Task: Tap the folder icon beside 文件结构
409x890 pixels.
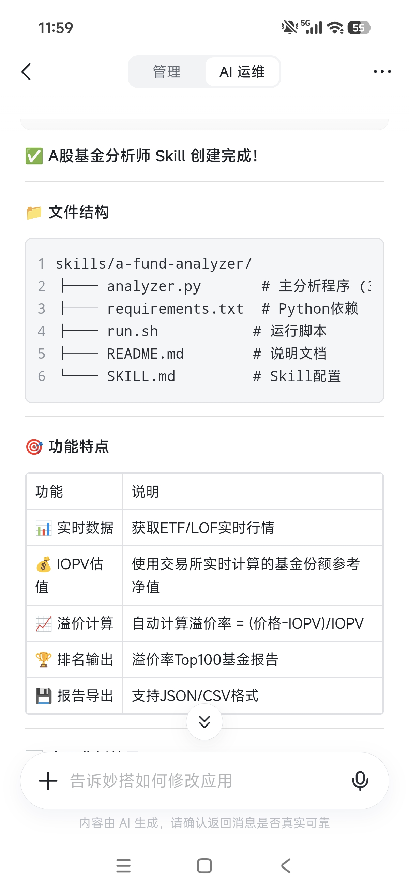Action: coord(34,213)
